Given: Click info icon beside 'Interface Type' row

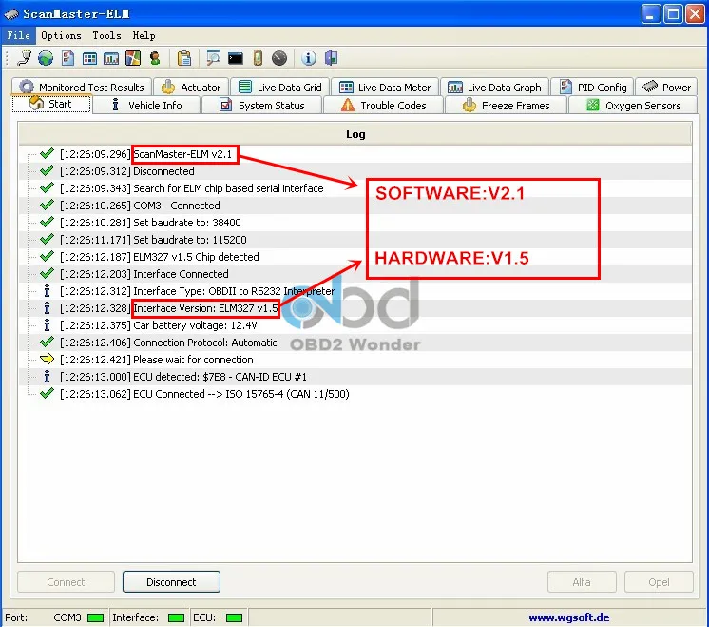Looking at the screenshot, I should (x=47, y=290).
